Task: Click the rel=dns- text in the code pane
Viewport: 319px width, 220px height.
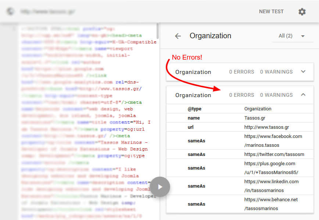Action: pyautogui.click(x=127, y=82)
